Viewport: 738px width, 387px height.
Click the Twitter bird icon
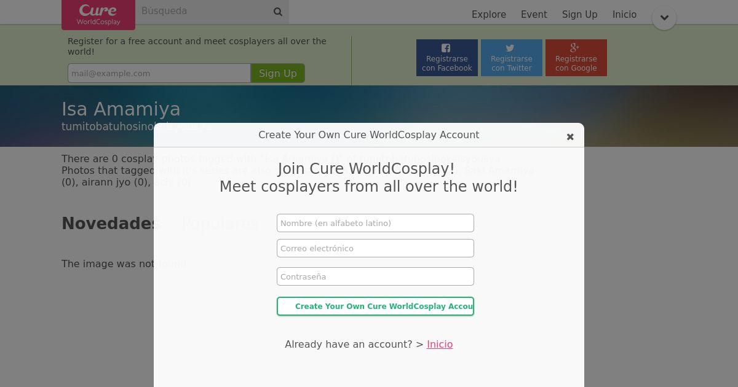[510, 48]
